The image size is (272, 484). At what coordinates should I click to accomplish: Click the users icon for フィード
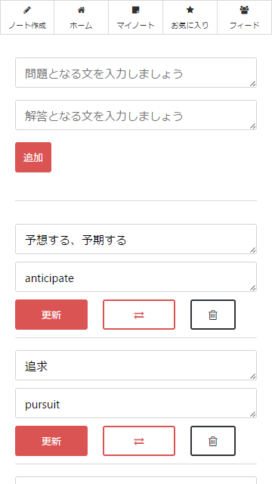[x=244, y=10]
